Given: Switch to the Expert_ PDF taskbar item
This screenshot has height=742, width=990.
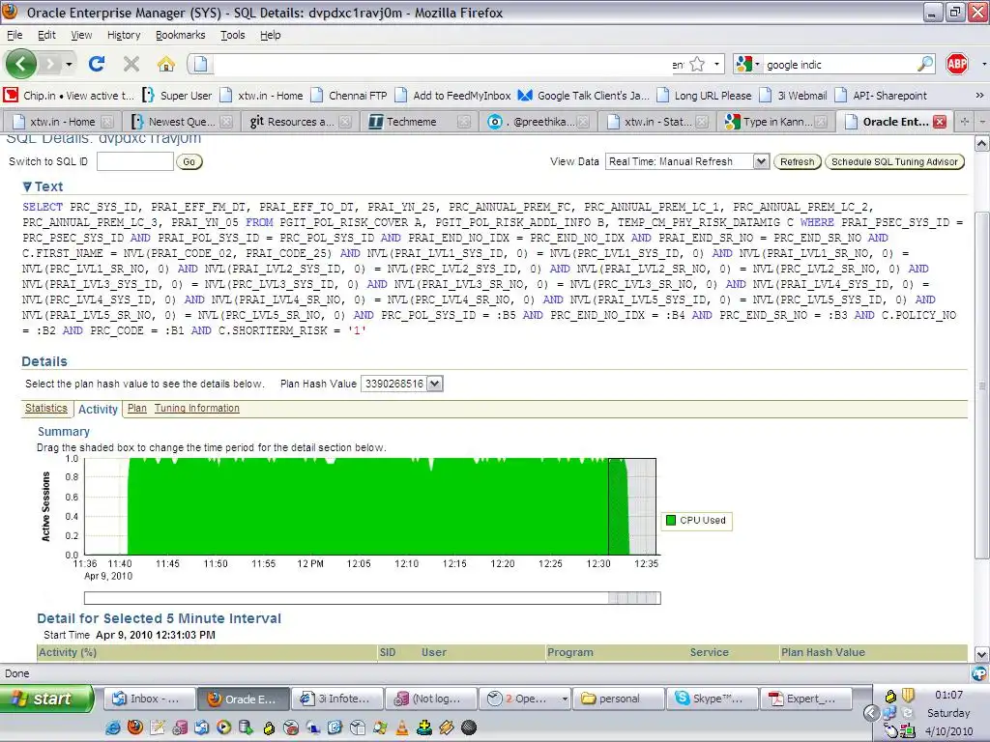Looking at the screenshot, I should tap(805, 699).
